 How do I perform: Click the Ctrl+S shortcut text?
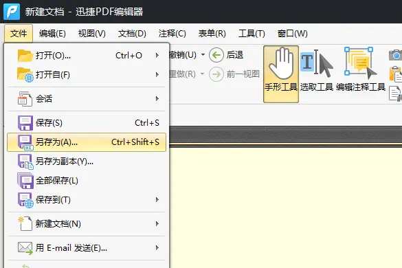coord(147,123)
